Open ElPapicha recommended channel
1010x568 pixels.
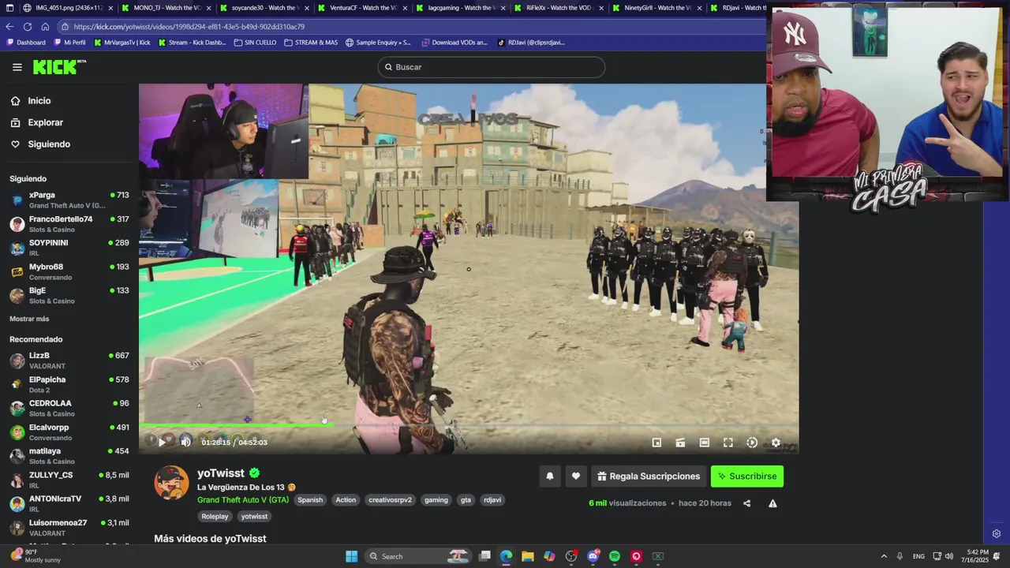tap(69, 384)
